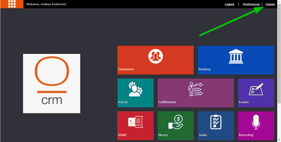The image size is (281, 142).
Task: Open the Tasks tile
Action: click(216, 126)
